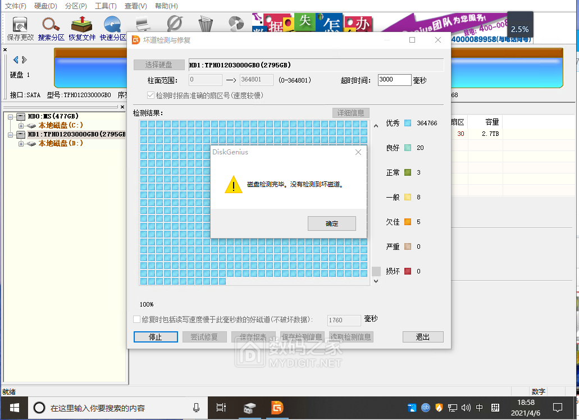Open the 工具(T) menu

coord(106,6)
